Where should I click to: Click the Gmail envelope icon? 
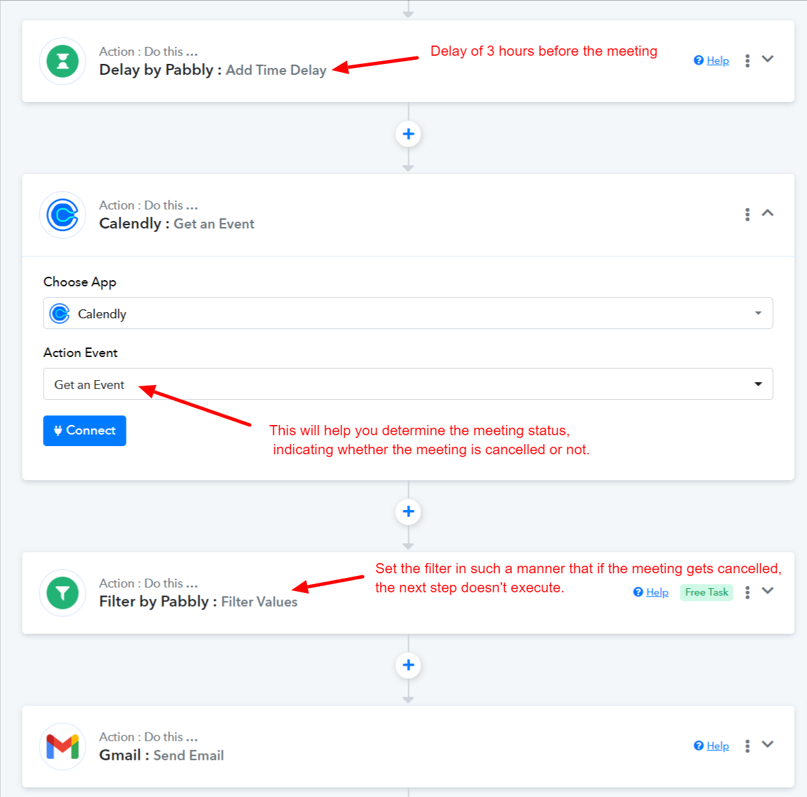coord(63,747)
